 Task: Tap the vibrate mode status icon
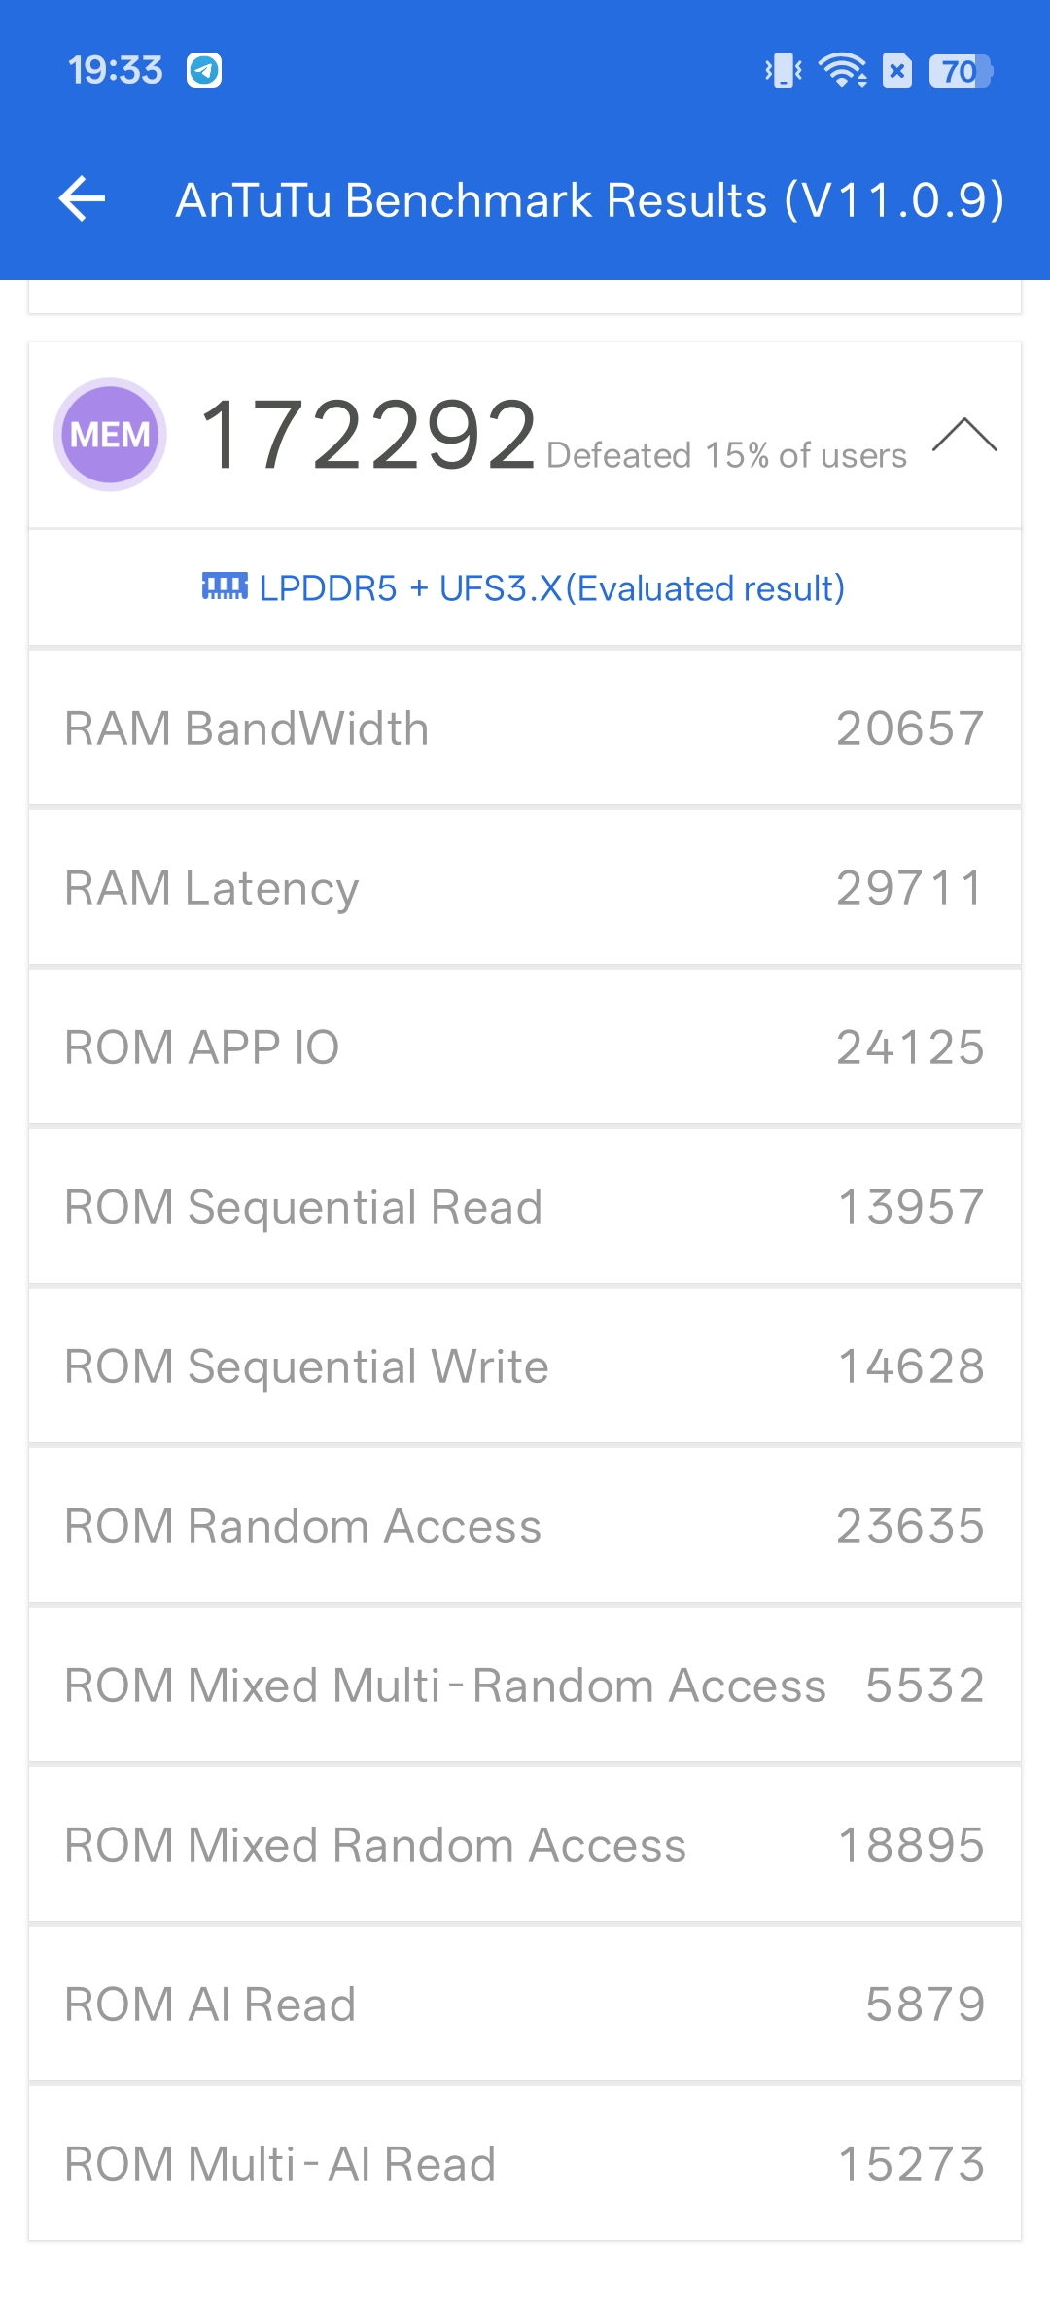pos(783,70)
